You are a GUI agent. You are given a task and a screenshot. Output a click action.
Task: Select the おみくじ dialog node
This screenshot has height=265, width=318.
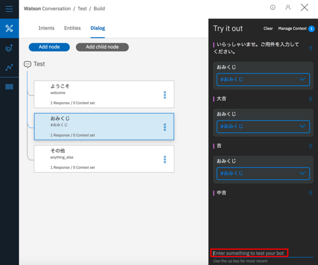(104, 127)
